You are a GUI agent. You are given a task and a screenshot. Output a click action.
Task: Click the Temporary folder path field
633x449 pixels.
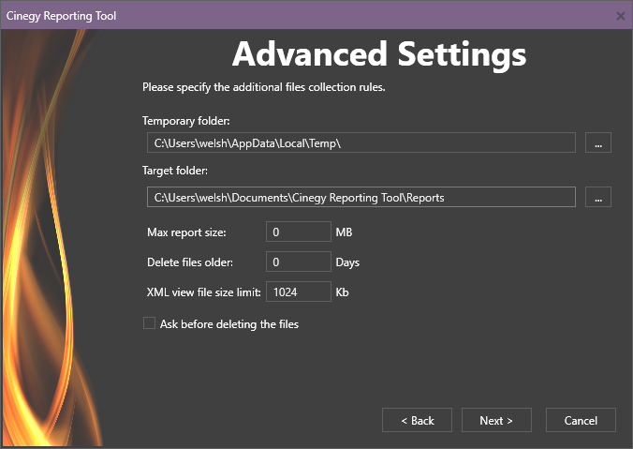click(x=361, y=142)
